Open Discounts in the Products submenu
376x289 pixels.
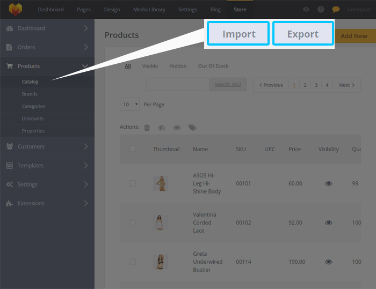pyautogui.click(x=33, y=118)
